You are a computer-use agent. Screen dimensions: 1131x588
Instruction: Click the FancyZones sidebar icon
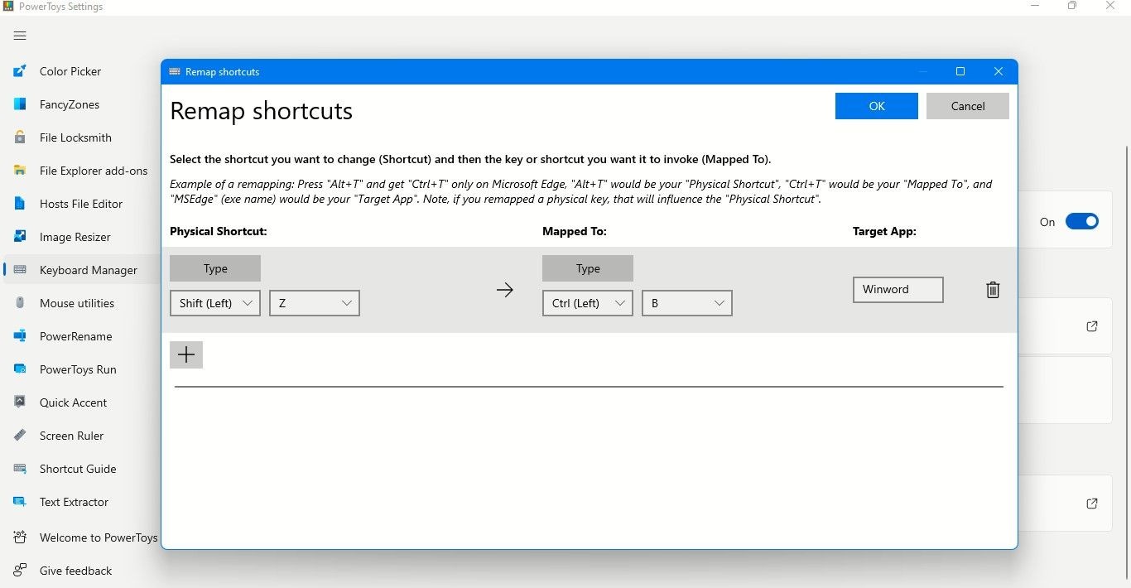click(20, 104)
